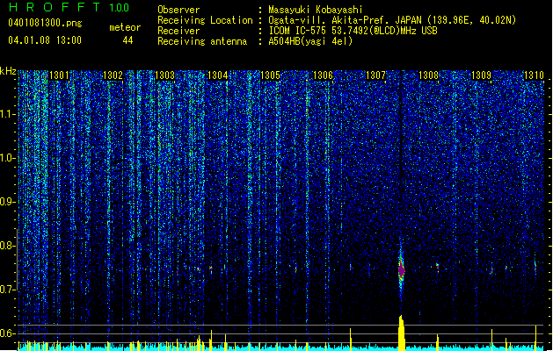The width and height of the screenshot is (553, 351).
Task: Click the Receiving Location label
Action: [x=205, y=20]
